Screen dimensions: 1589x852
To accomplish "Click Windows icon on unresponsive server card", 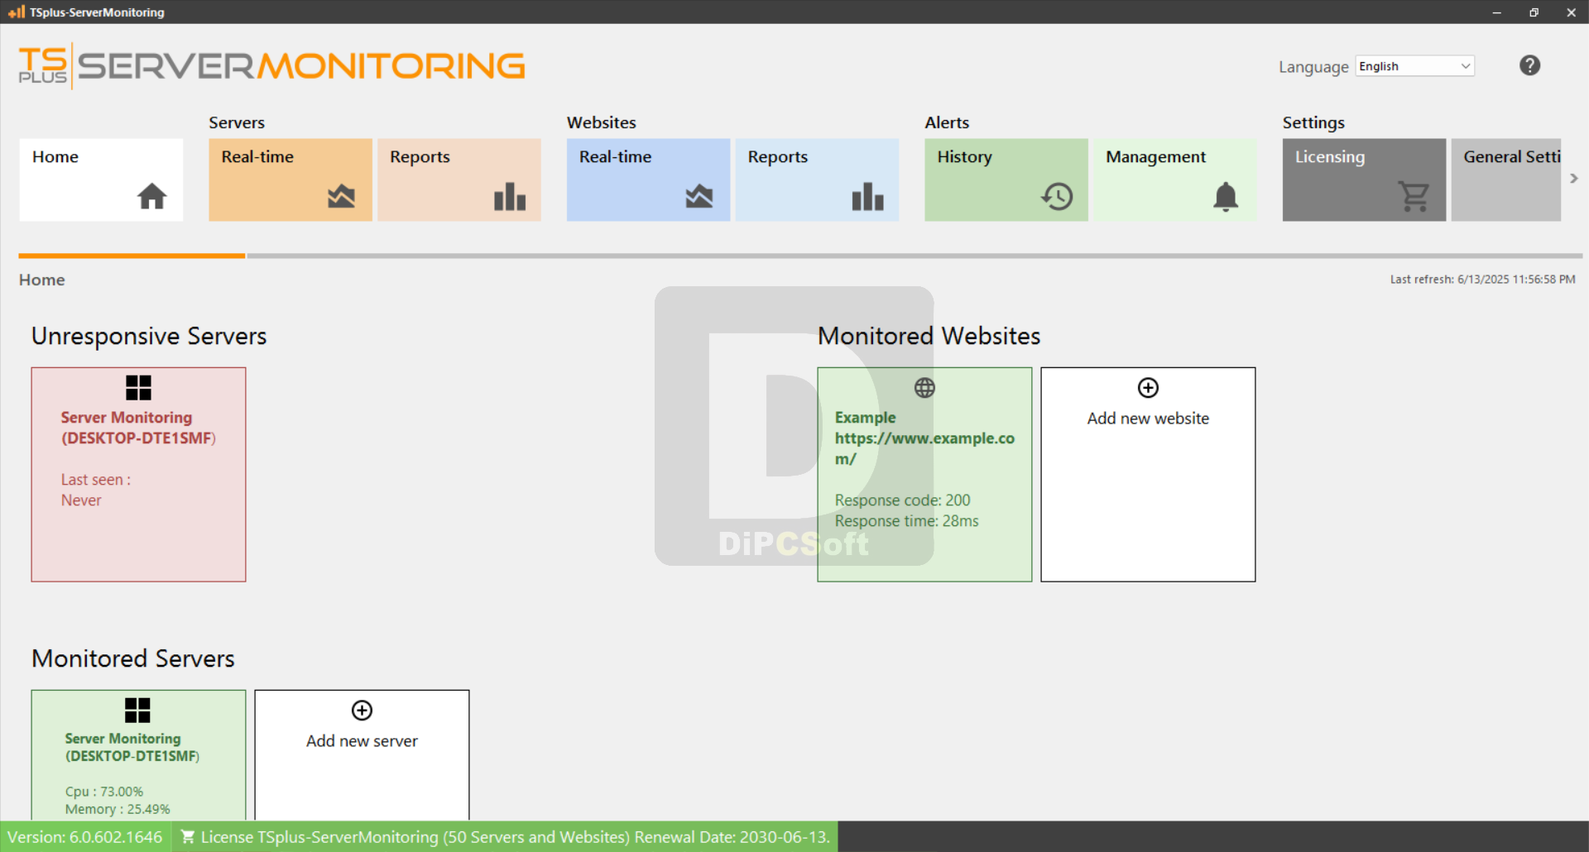I will (x=138, y=388).
